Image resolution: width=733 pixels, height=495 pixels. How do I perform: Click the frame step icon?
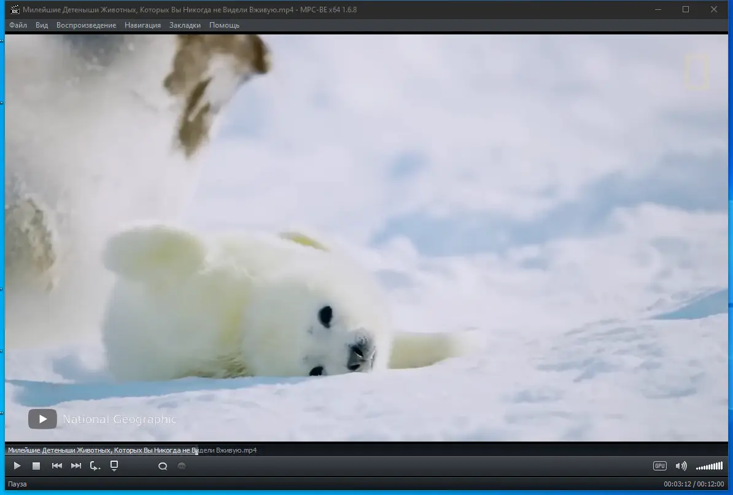(95, 466)
